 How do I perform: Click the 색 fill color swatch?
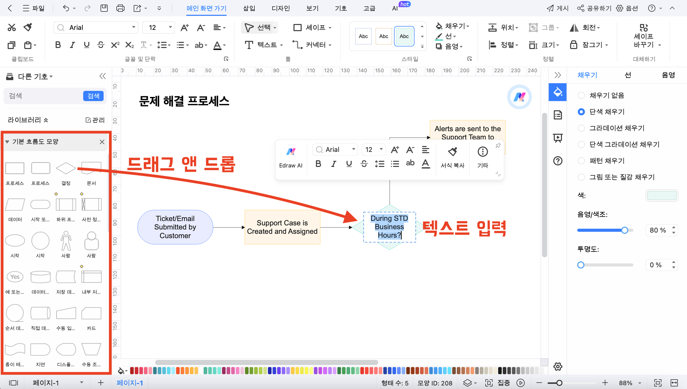(x=661, y=196)
